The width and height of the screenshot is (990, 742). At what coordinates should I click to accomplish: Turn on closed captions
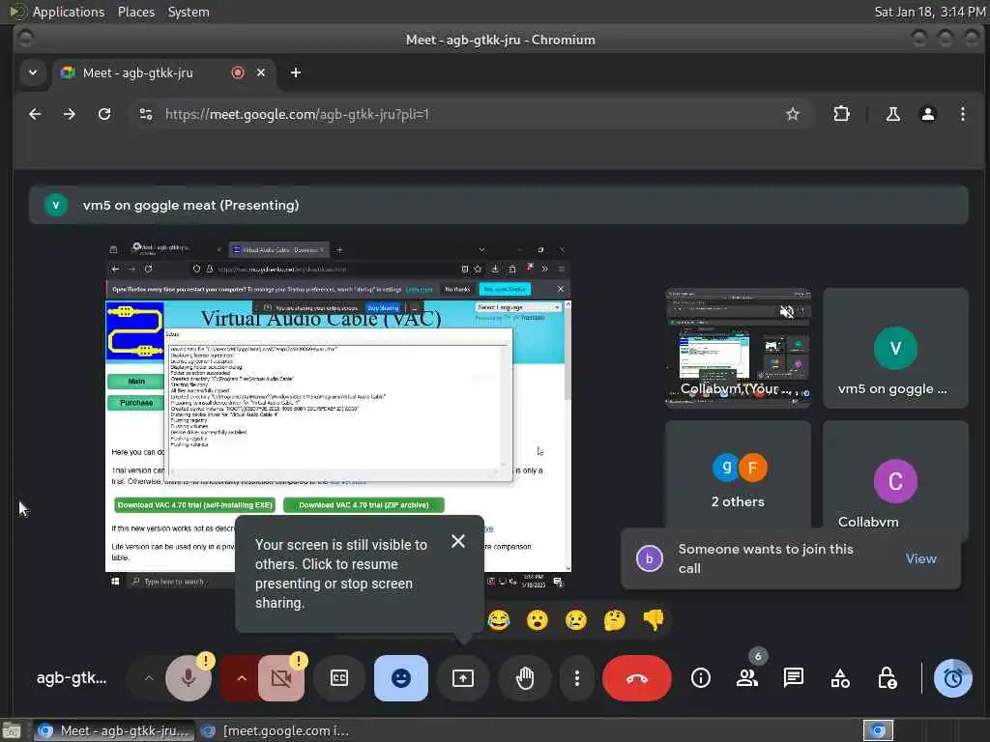(x=339, y=678)
